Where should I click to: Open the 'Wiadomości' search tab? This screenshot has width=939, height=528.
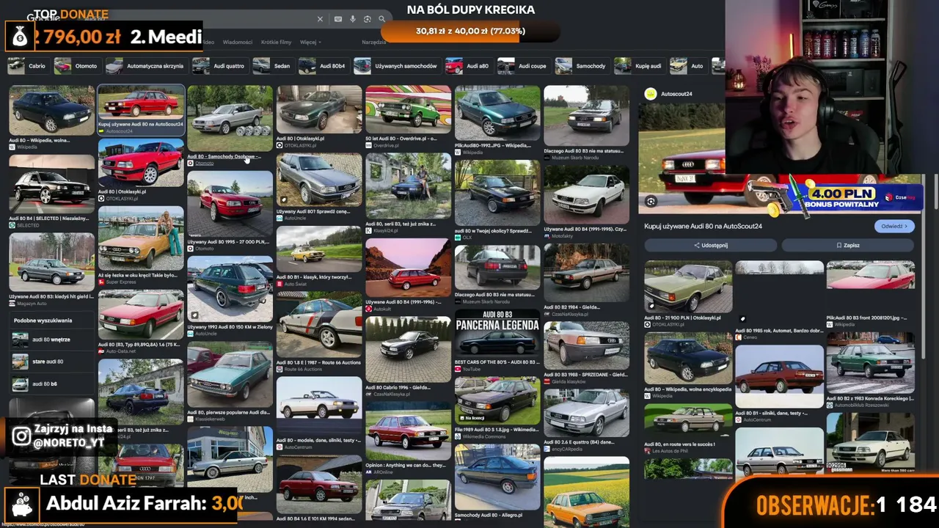(x=237, y=42)
